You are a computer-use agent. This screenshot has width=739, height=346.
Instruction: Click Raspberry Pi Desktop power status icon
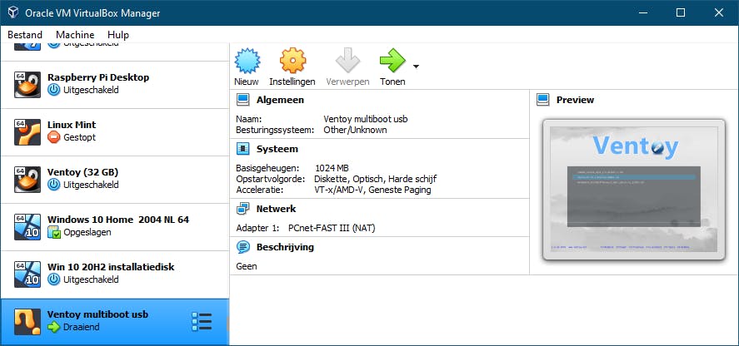[x=53, y=90]
